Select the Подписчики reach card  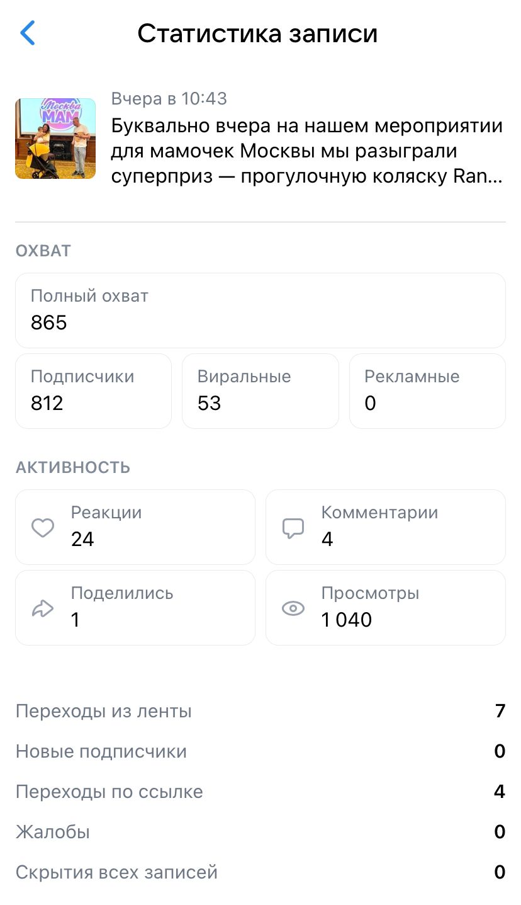pyautogui.click(x=93, y=390)
